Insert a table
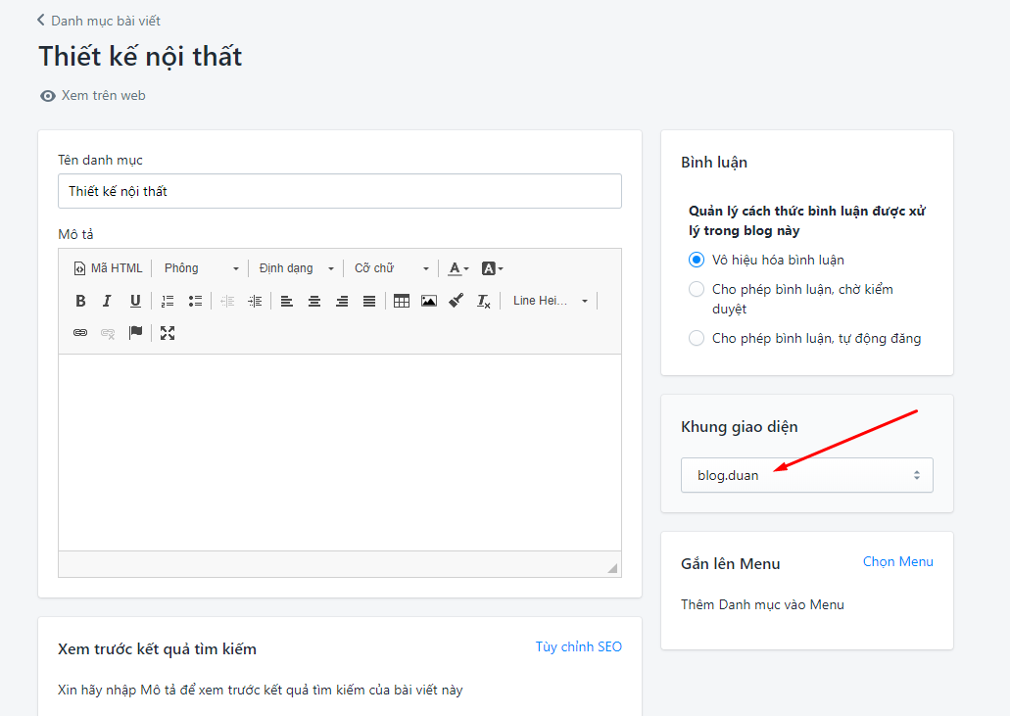 402,301
